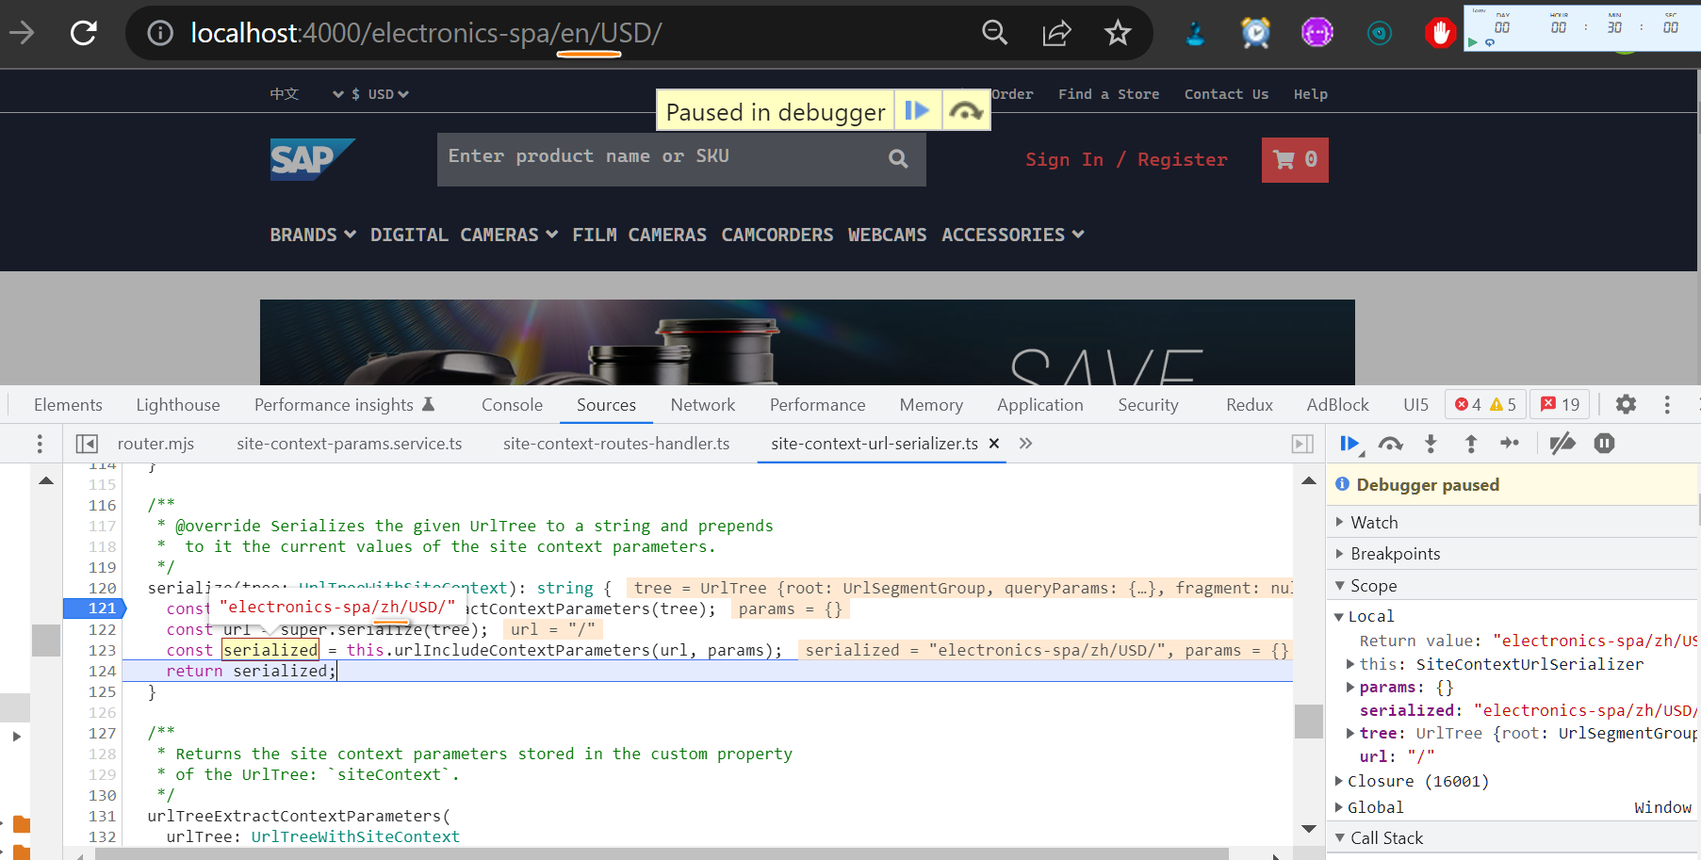Open site-context-routes-handler.ts file tab
This screenshot has height=860, width=1701.
click(x=616, y=444)
